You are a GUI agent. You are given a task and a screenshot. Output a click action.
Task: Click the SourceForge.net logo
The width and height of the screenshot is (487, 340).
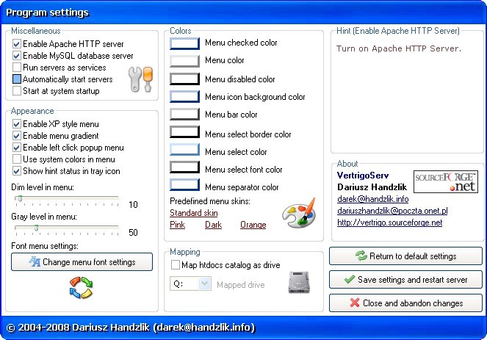point(446,182)
